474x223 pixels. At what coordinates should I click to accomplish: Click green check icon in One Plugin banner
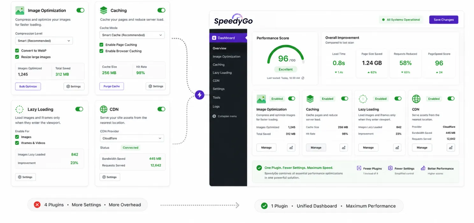(x=259, y=168)
